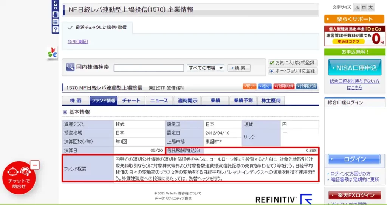Click the 05/20 決算日 value

coord(156,150)
